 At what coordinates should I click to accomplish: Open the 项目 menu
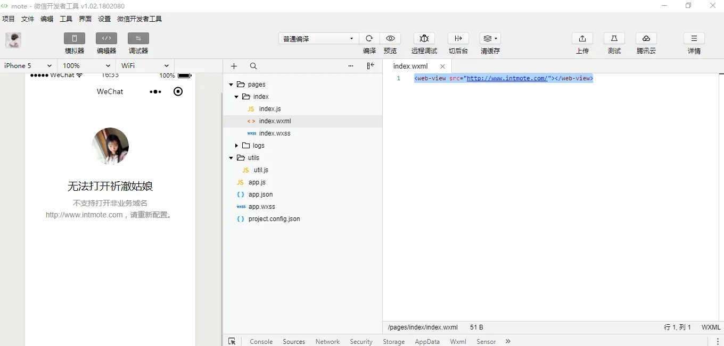pos(9,19)
